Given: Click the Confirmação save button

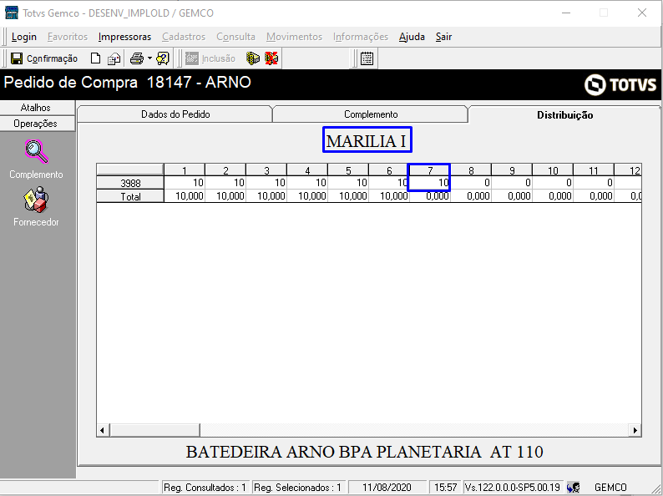Looking at the screenshot, I should pos(44,58).
